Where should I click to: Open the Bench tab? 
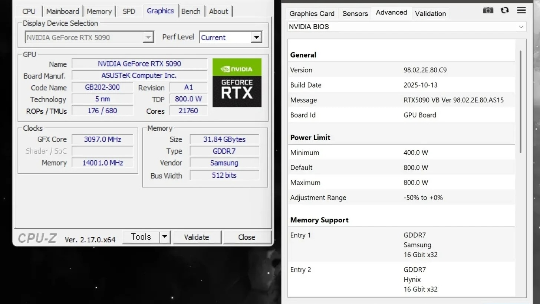[x=191, y=12]
